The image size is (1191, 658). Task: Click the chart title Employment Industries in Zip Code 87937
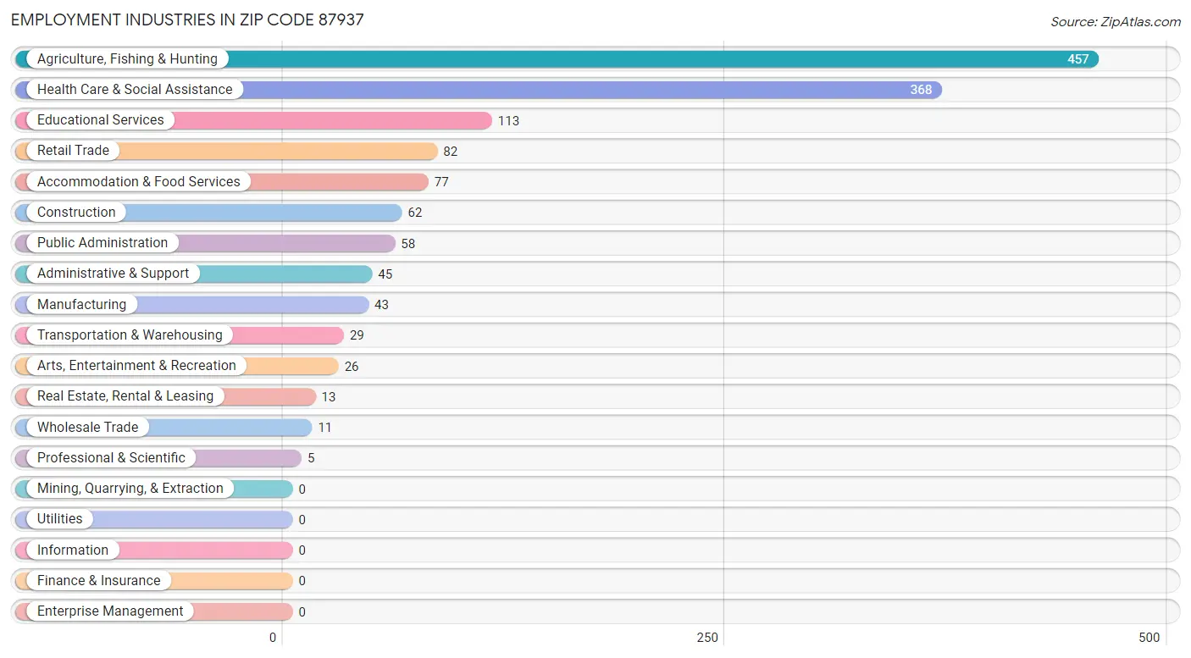(187, 19)
